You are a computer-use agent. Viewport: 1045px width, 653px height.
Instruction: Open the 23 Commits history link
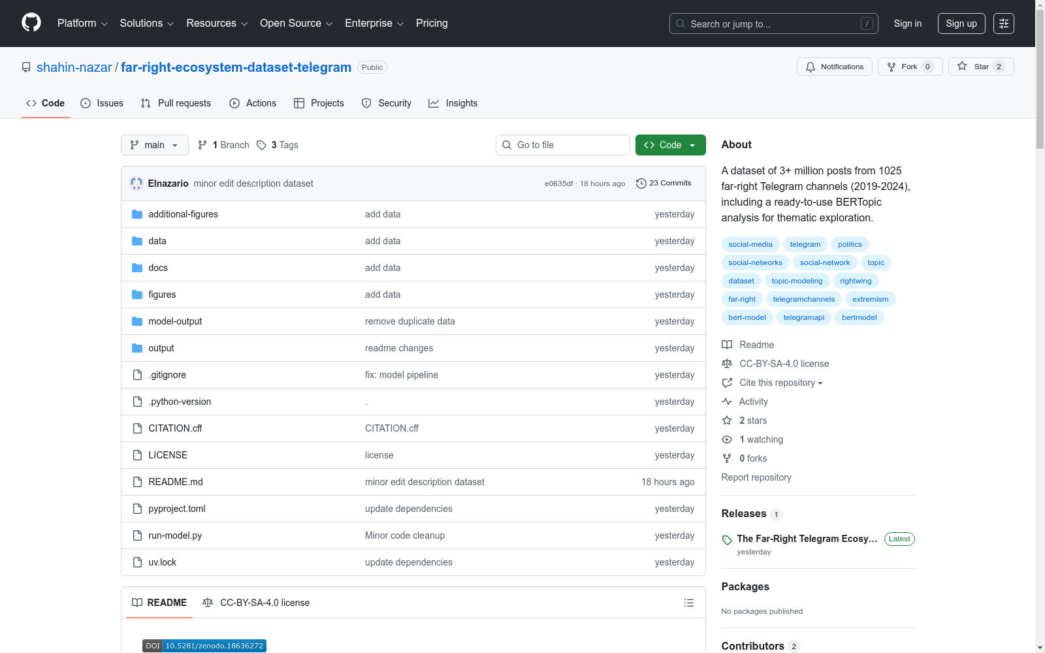[x=664, y=183]
